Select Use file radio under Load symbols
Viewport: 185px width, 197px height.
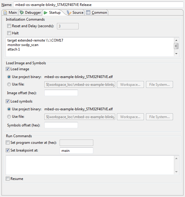(9, 117)
